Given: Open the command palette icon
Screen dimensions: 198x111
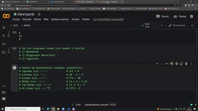Looking at the screenshot, I should click(x=4, y=92).
